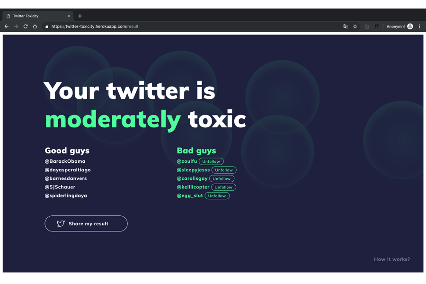Image resolution: width=426 pixels, height=284 pixels.
Task: Unfollow @sleepyjesss
Action: 224,170
